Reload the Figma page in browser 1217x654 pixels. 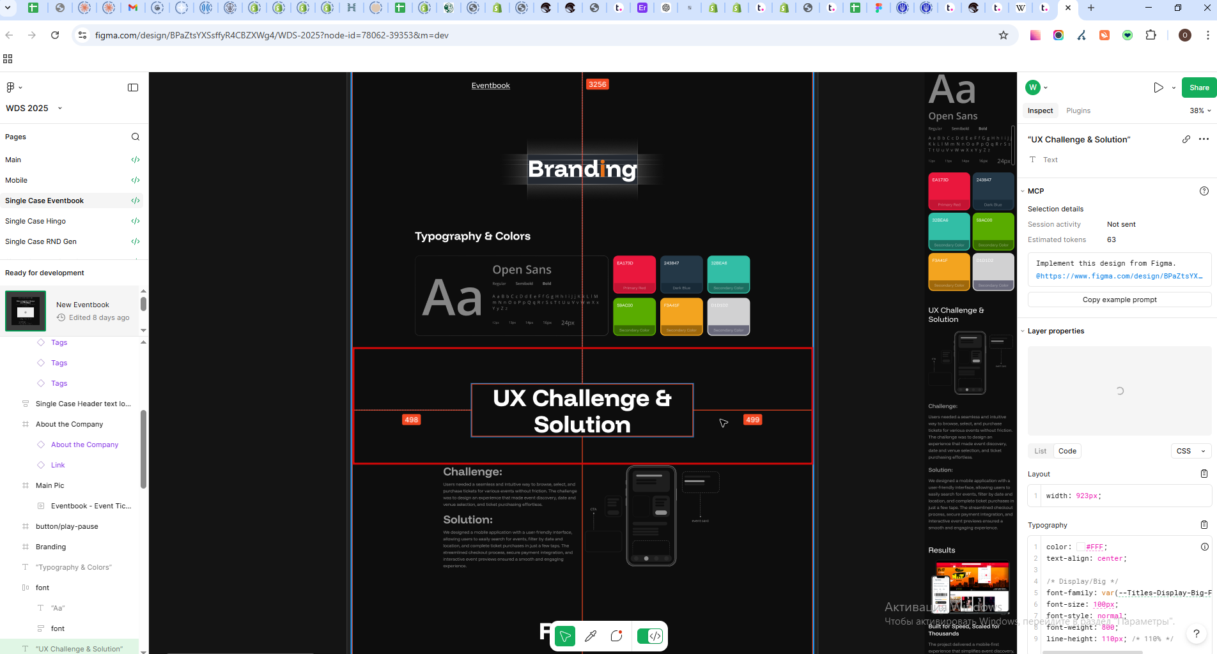pyautogui.click(x=55, y=35)
